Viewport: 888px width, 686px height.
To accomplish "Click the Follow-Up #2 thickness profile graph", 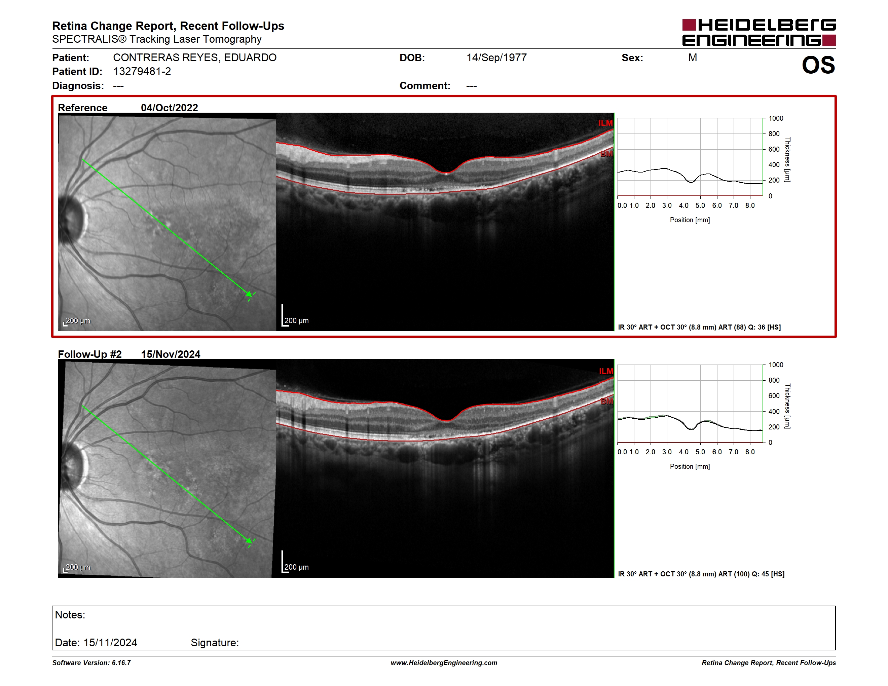I will tap(690, 404).
